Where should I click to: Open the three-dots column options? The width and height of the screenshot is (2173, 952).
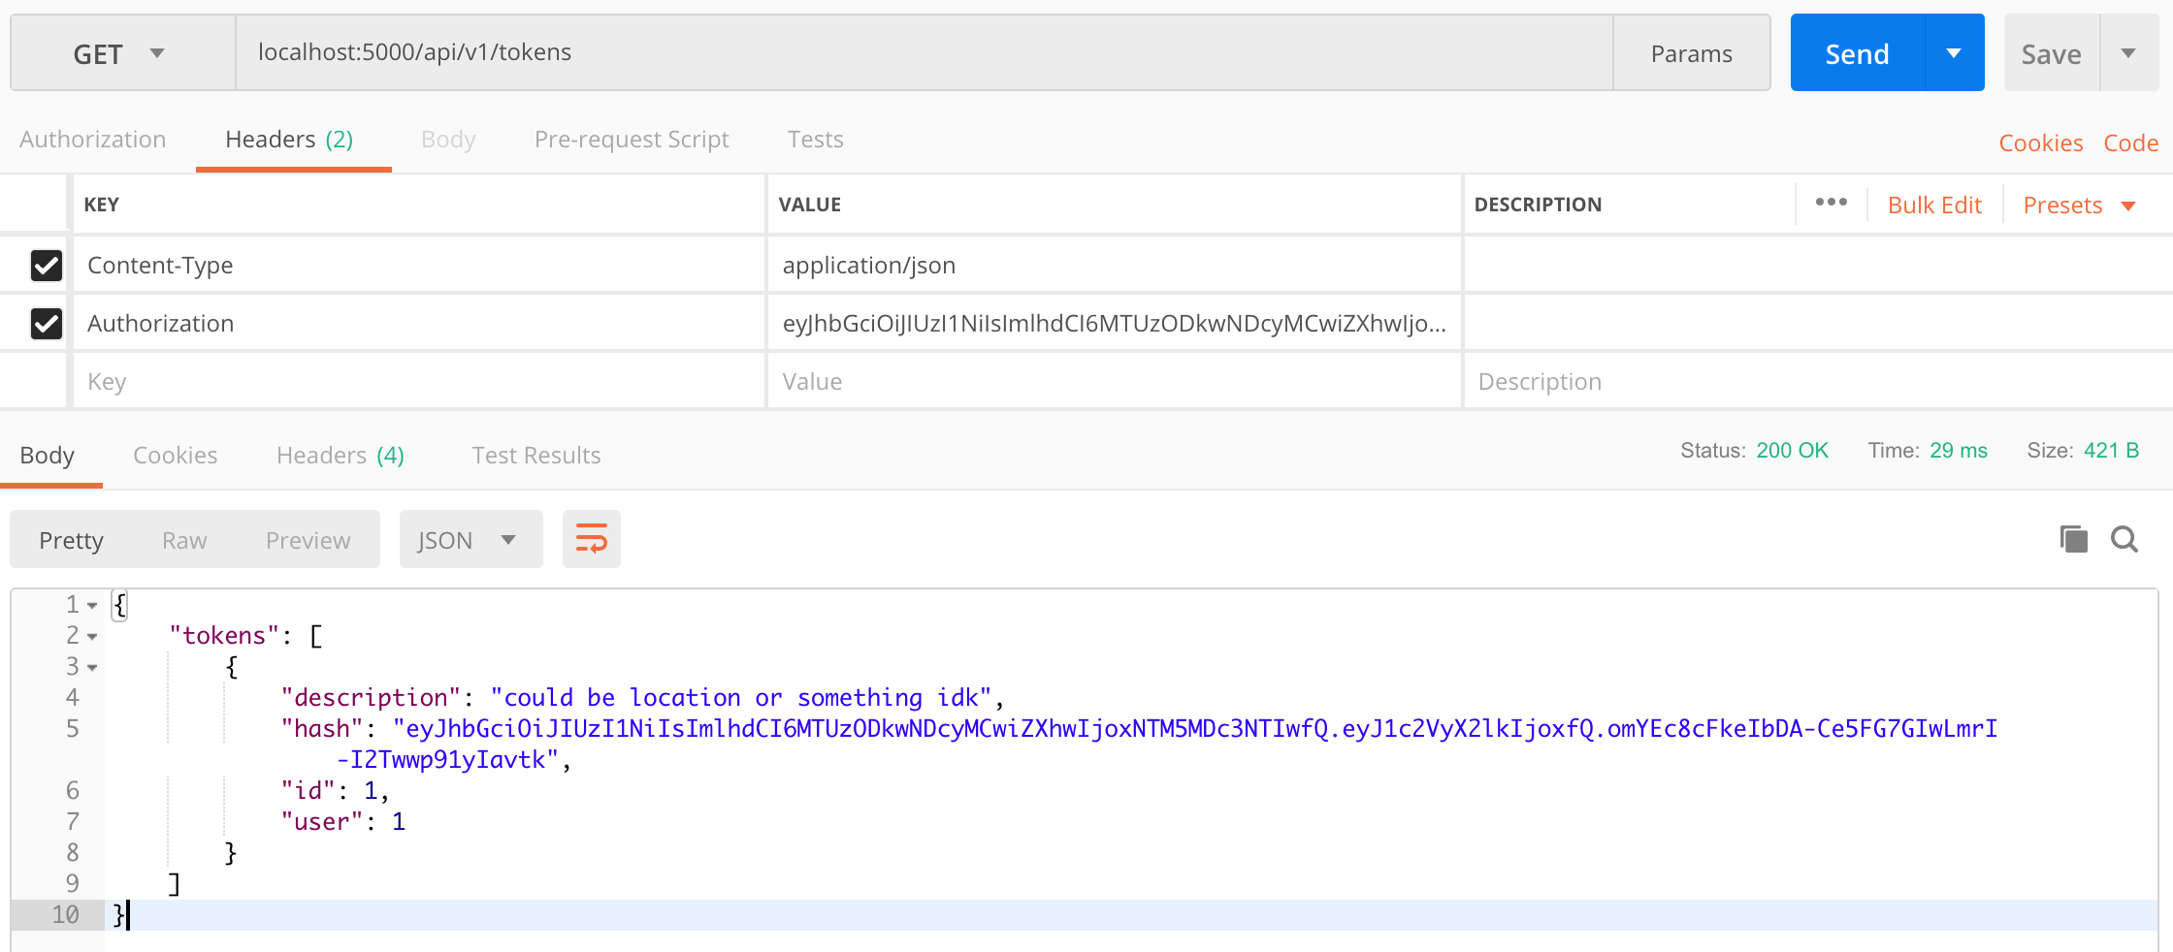pyautogui.click(x=1831, y=203)
